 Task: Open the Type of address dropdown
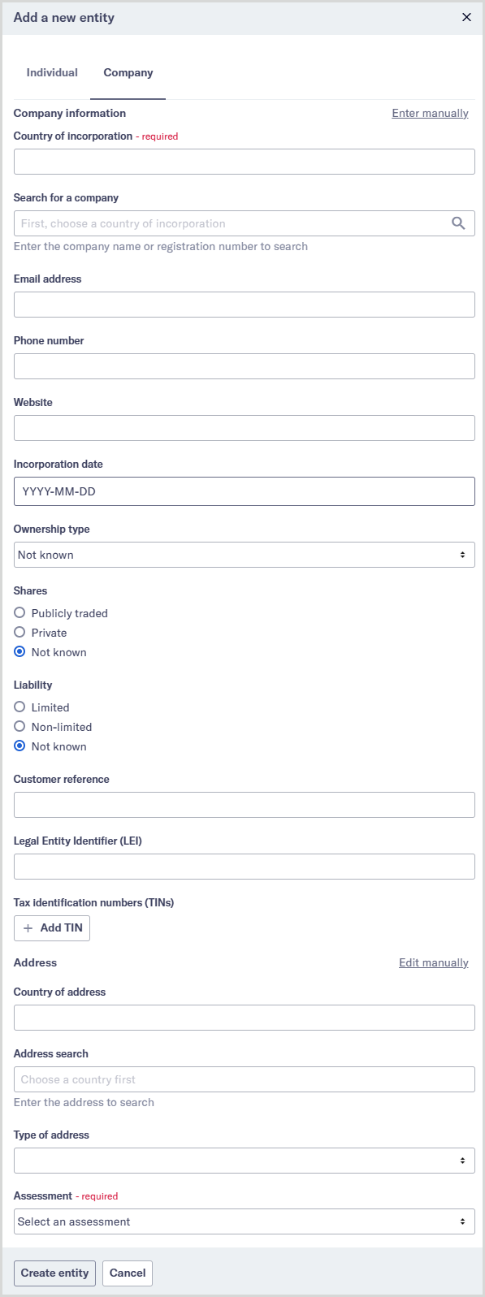[244, 1160]
